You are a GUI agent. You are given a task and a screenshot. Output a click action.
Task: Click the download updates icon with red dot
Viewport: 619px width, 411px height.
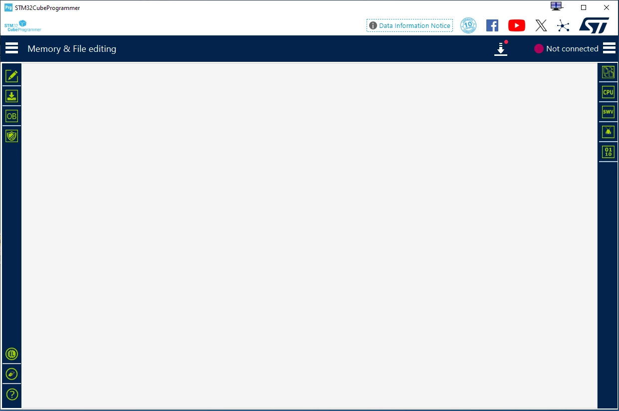pyautogui.click(x=501, y=48)
